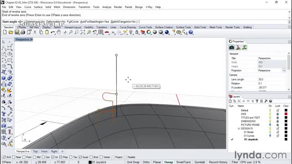
Task: Toggle the Grid Snap status button
Action: click(x=133, y=162)
